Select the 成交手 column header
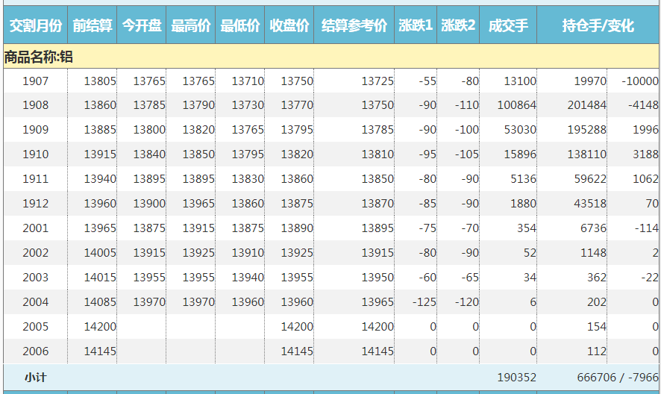This screenshot has width=661, height=394. point(508,26)
